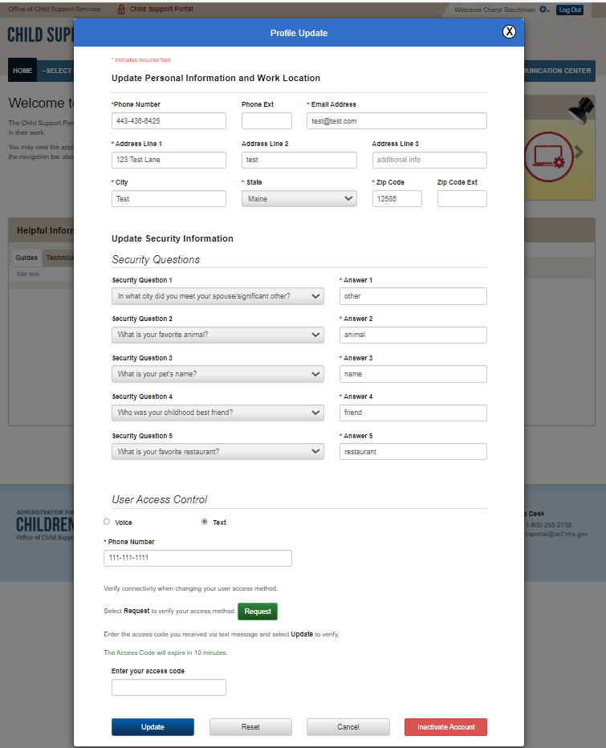The height and width of the screenshot is (748, 606).
Task: Select the Voice access method radio button
Action: (107, 522)
